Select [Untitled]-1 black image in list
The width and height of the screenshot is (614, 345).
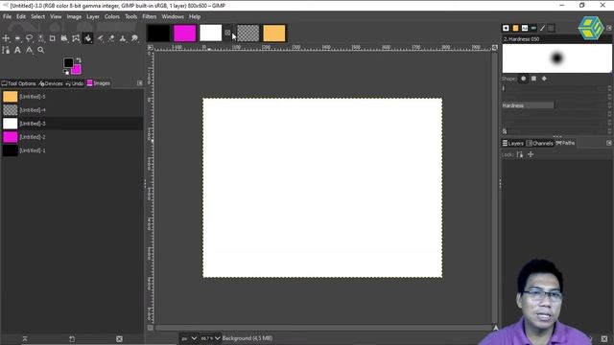coord(72,150)
